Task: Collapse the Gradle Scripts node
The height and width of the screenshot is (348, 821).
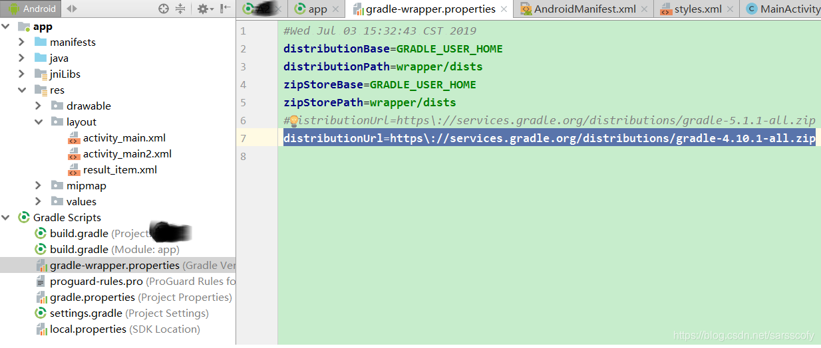Action: pos(7,218)
